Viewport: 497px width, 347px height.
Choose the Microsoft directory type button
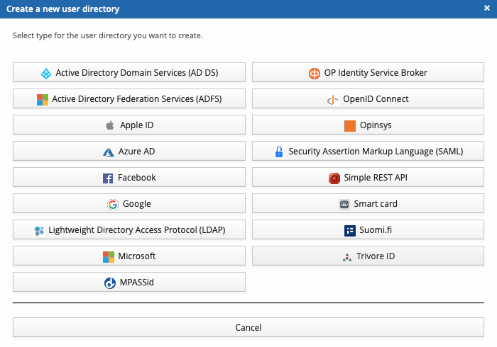[x=129, y=256]
